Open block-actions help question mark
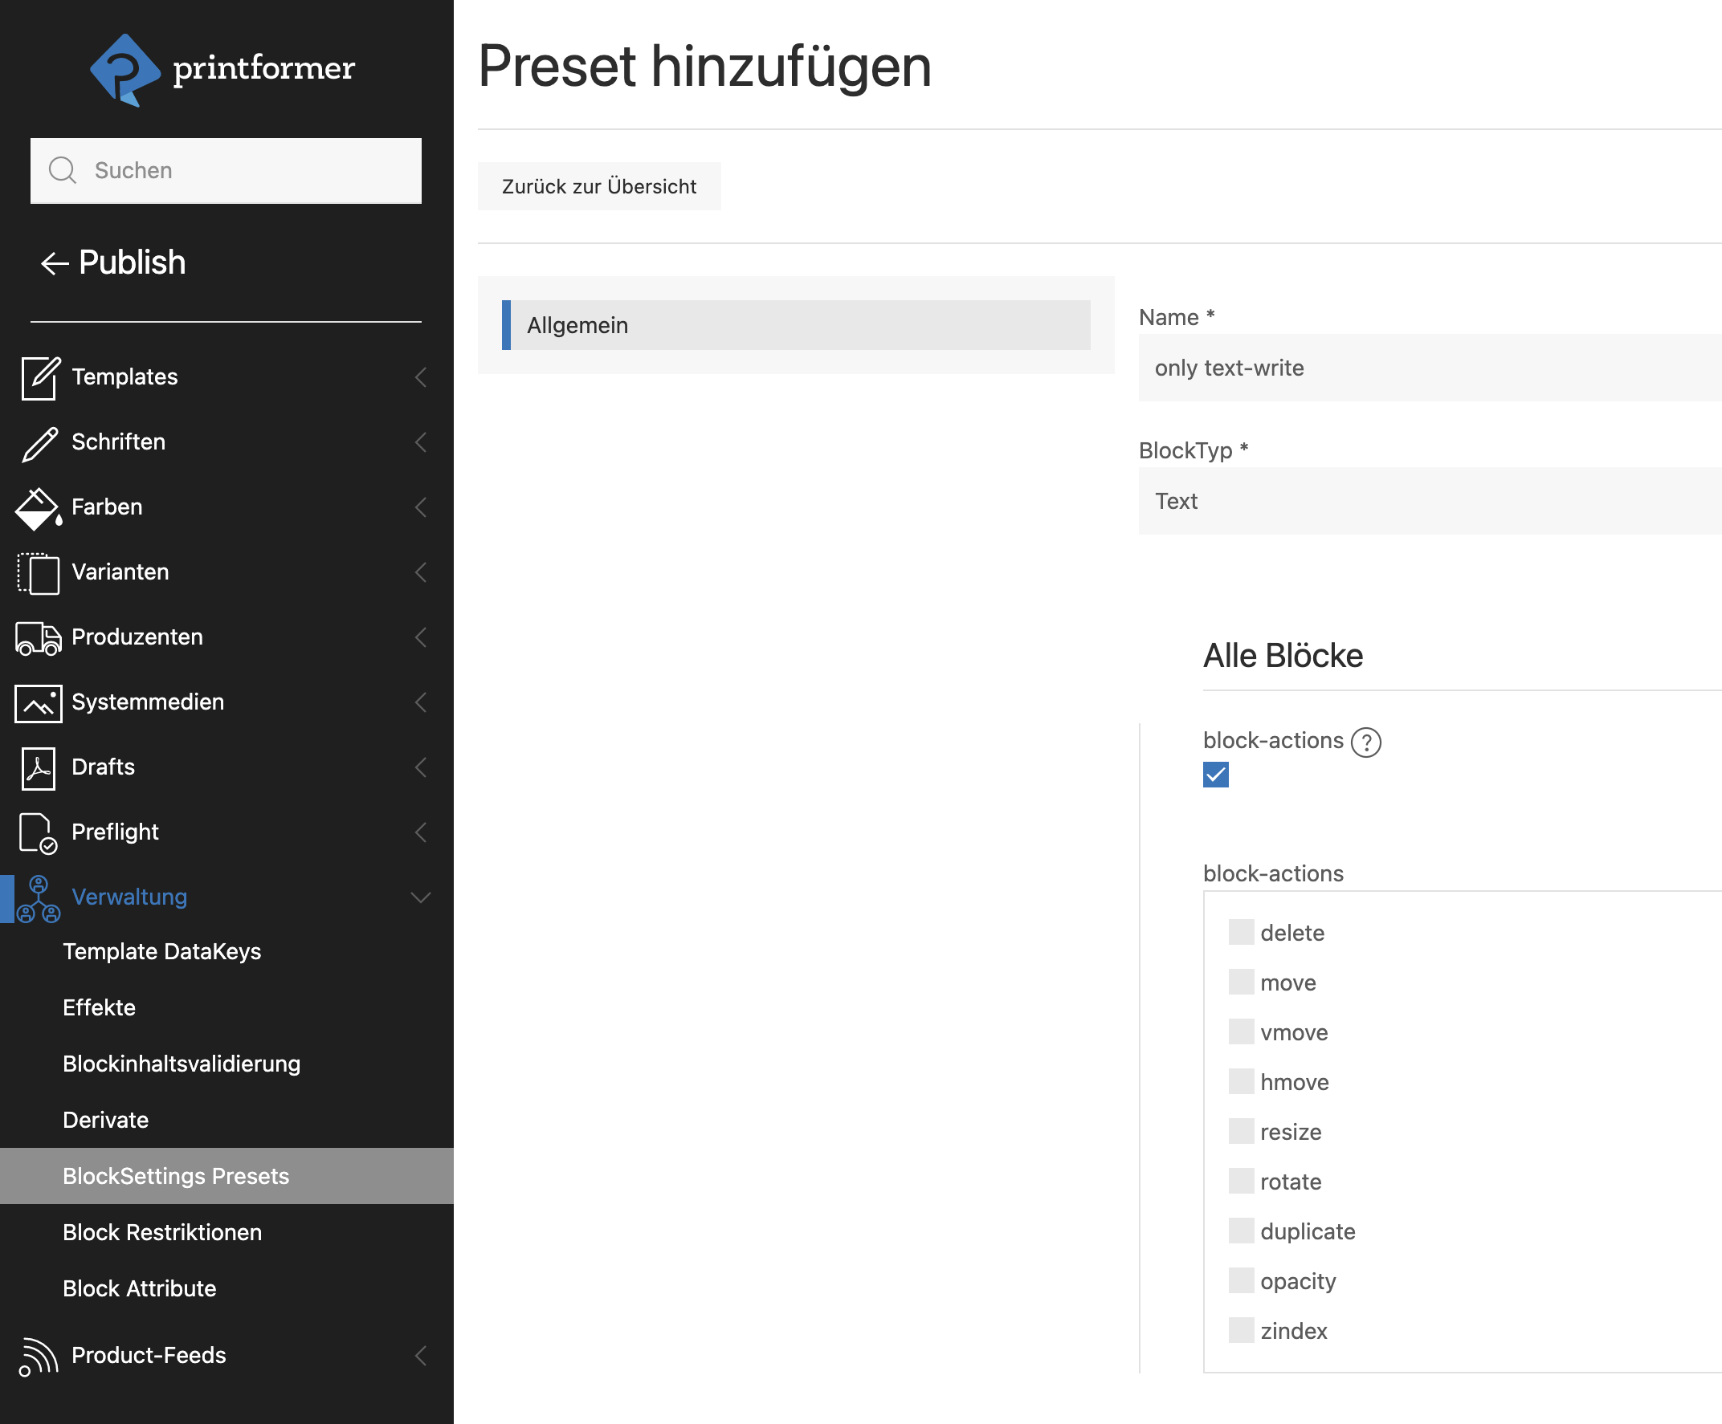1722x1424 pixels. pyautogui.click(x=1365, y=743)
